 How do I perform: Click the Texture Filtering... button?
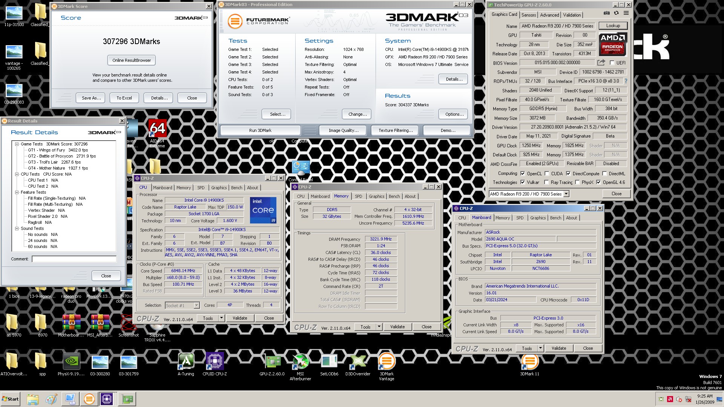[396, 130]
